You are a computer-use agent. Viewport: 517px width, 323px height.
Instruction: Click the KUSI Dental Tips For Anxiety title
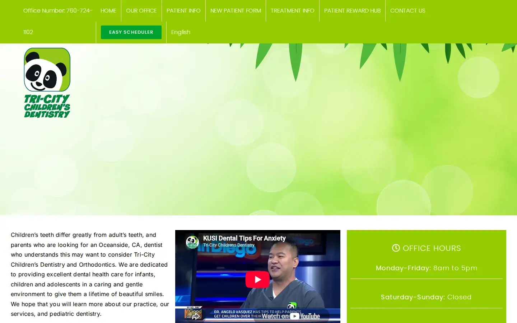[244, 238]
